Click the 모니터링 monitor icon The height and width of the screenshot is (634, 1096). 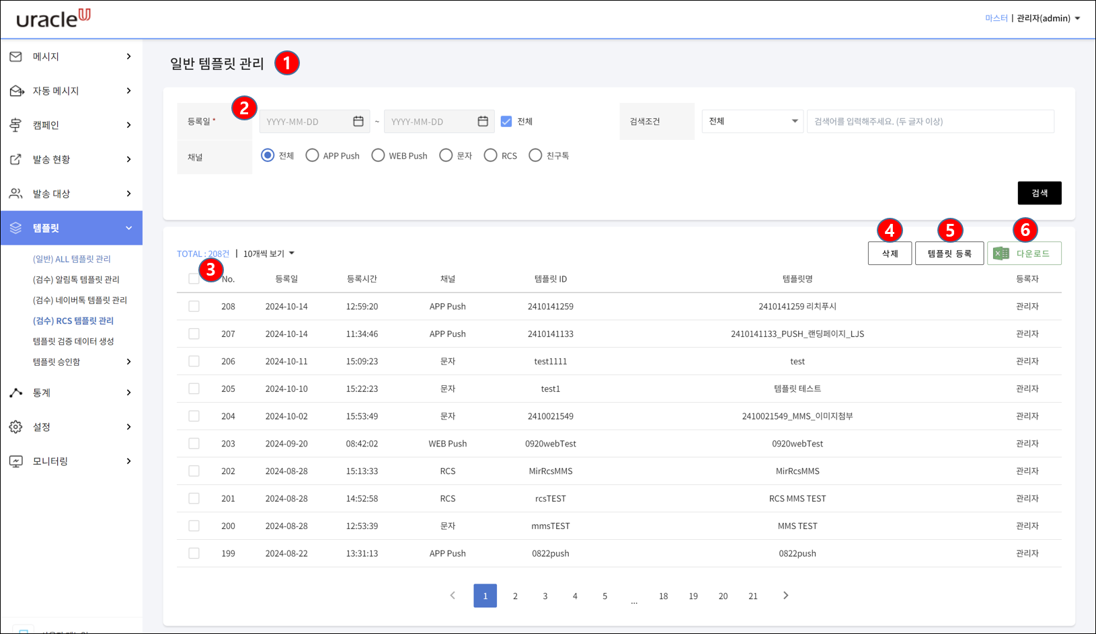coord(15,461)
